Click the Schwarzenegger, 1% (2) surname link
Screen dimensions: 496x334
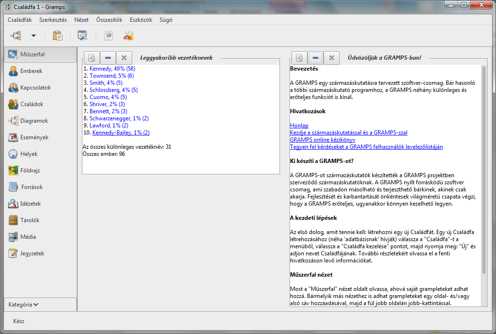[119, 118]
